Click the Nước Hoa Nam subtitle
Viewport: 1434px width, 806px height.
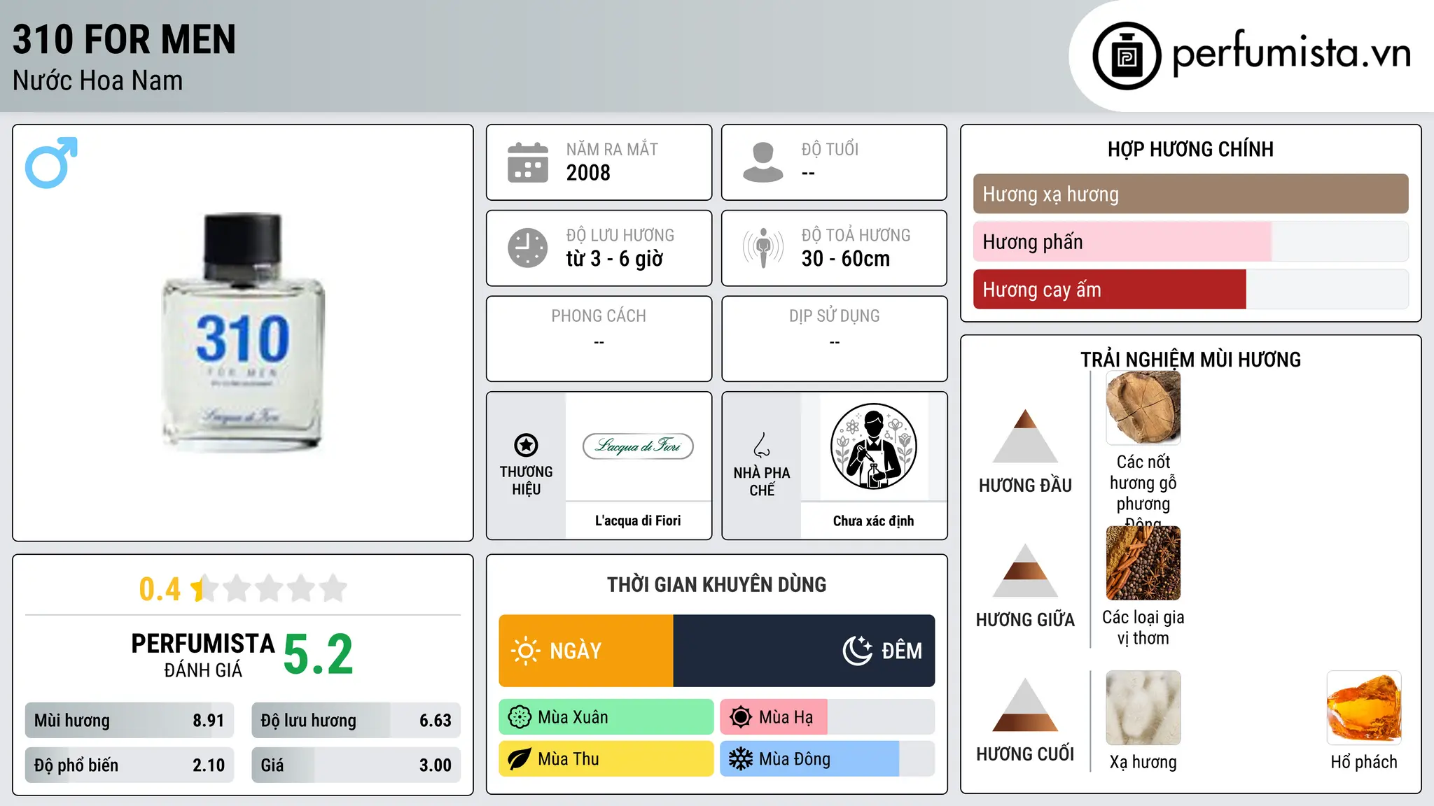click(97, 80)
